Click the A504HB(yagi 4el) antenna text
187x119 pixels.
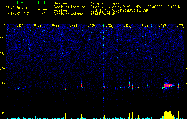pyautogui.click(x=105, y=14)
